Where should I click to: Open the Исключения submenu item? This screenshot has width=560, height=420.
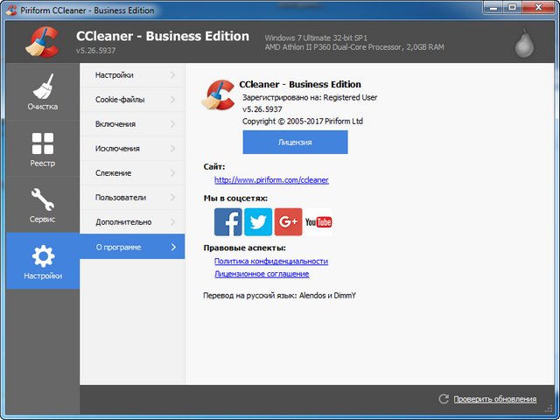(x=132, y=148)
